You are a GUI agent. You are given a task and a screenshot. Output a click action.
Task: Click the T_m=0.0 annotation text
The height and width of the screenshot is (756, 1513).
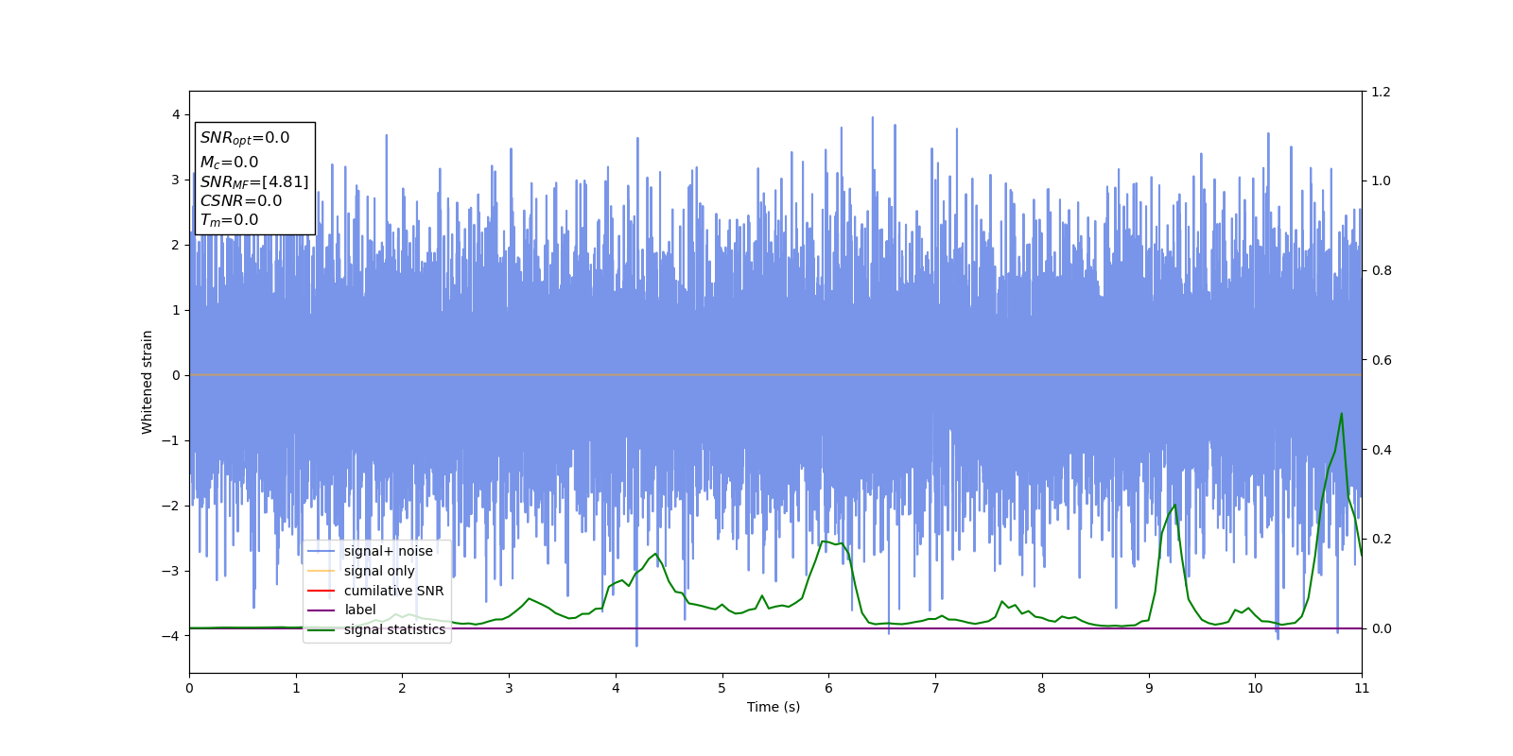[229, 220]
